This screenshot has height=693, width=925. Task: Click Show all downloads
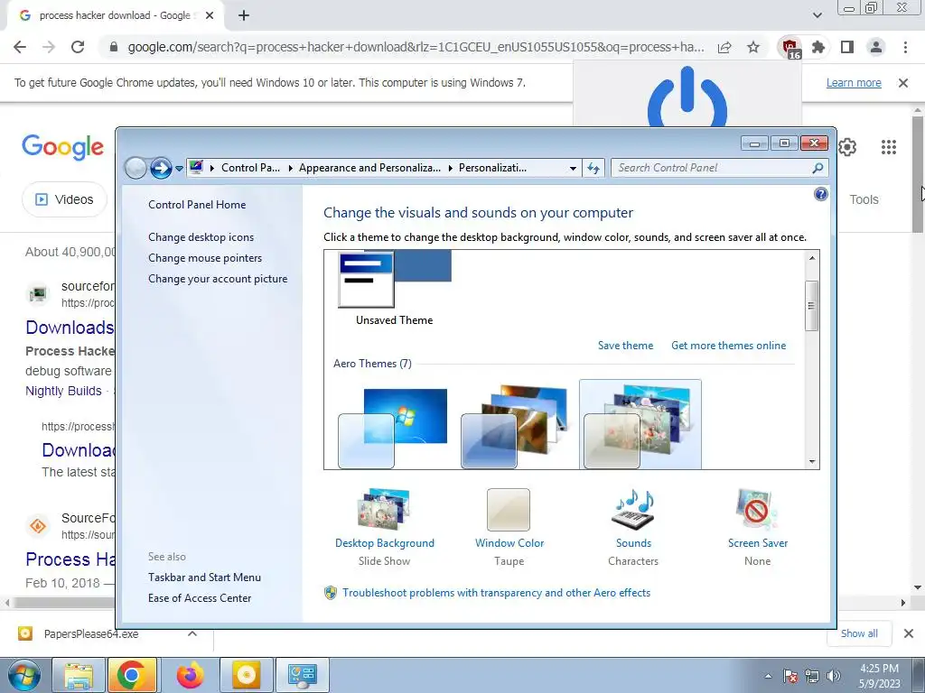pos(859,633)
